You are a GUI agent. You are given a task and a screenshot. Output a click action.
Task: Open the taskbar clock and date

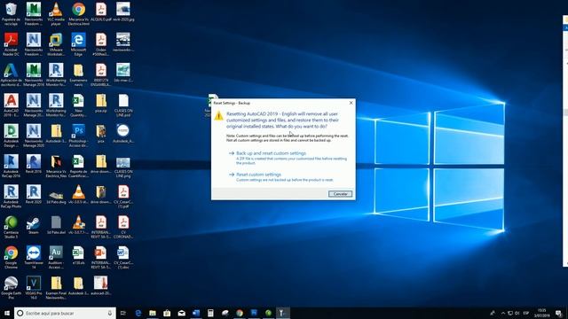[x=541, y=313]
